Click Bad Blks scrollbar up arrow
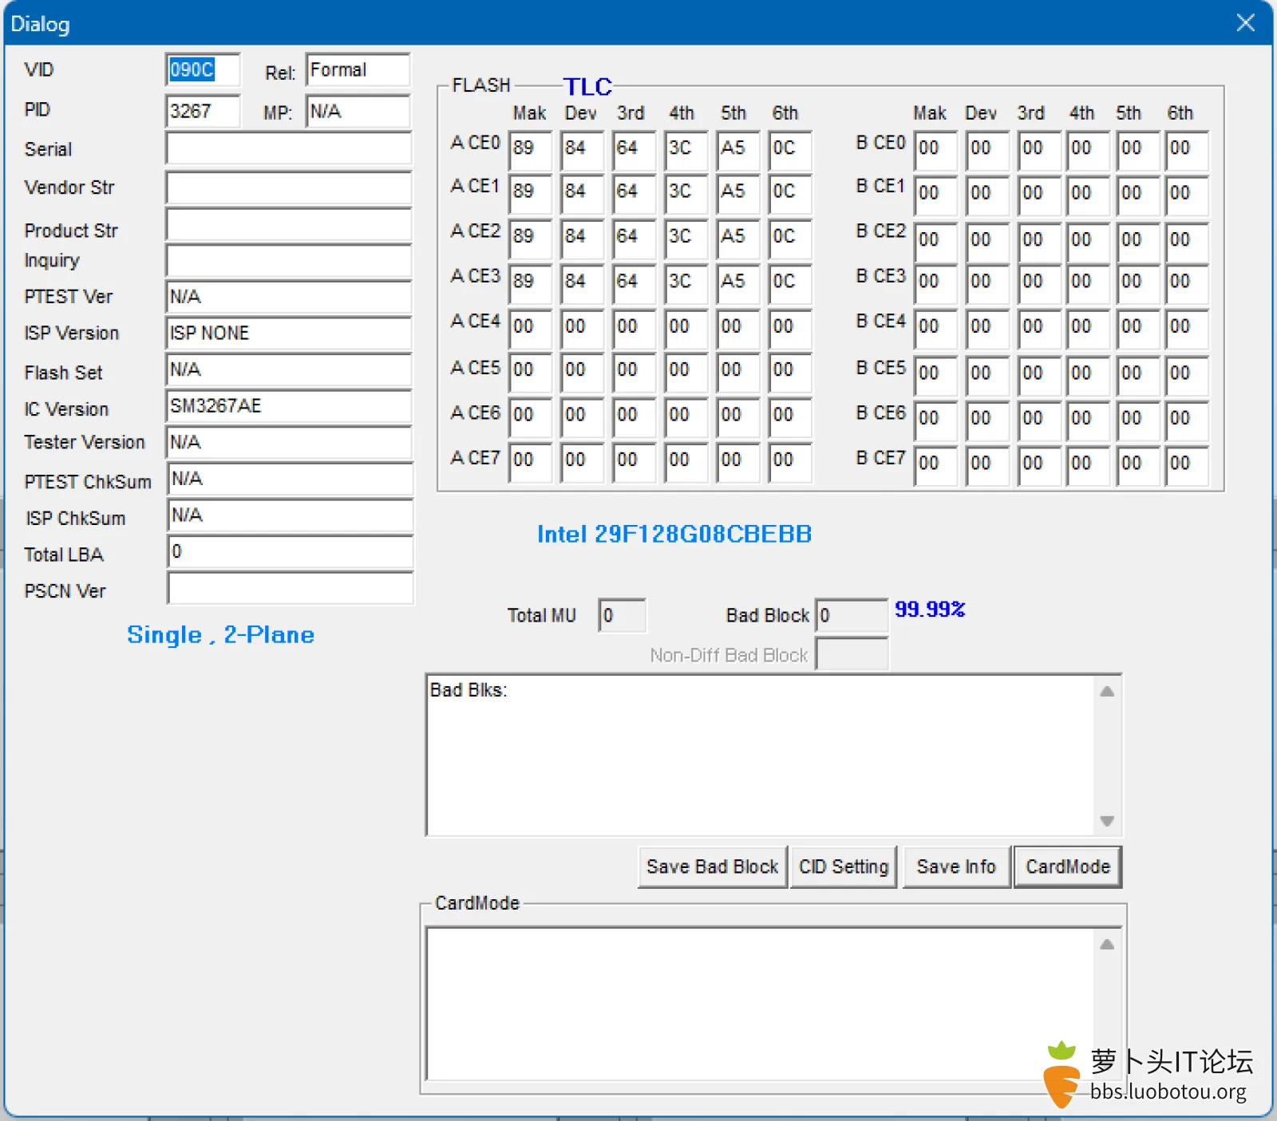 click(x=1107, y=692)
